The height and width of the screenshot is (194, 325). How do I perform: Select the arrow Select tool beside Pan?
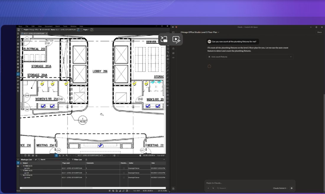pos(60,155)
